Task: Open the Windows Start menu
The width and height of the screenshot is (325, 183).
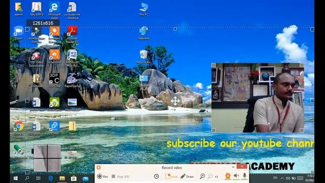Action: point(16,178)
